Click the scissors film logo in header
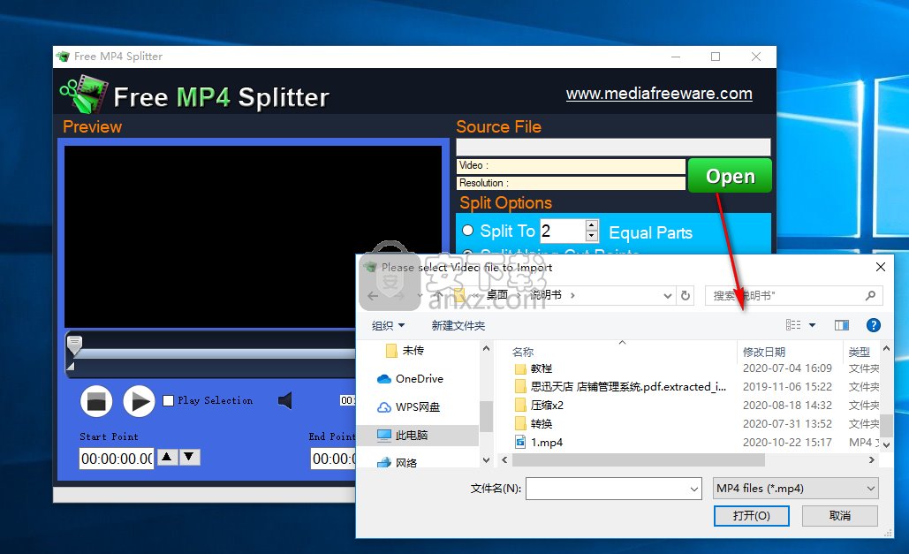Image resolution: width=909 pixels, height=554 pixels. 84,94
